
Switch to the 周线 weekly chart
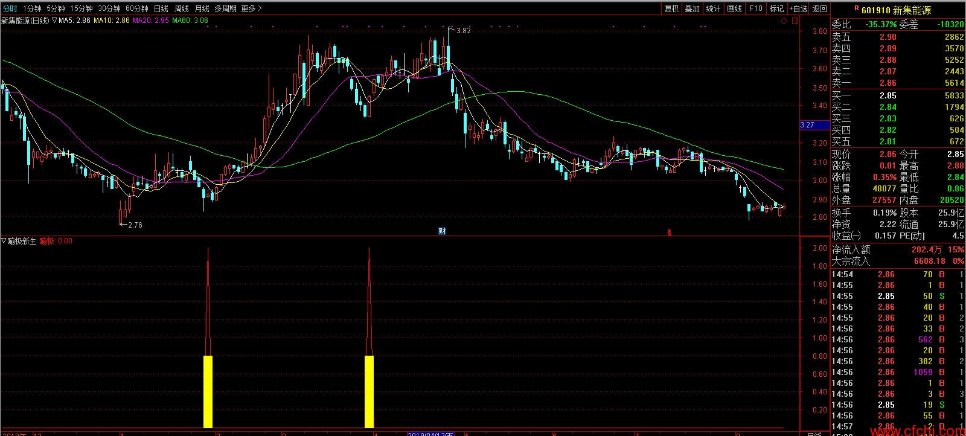click(x=182, y=8)
